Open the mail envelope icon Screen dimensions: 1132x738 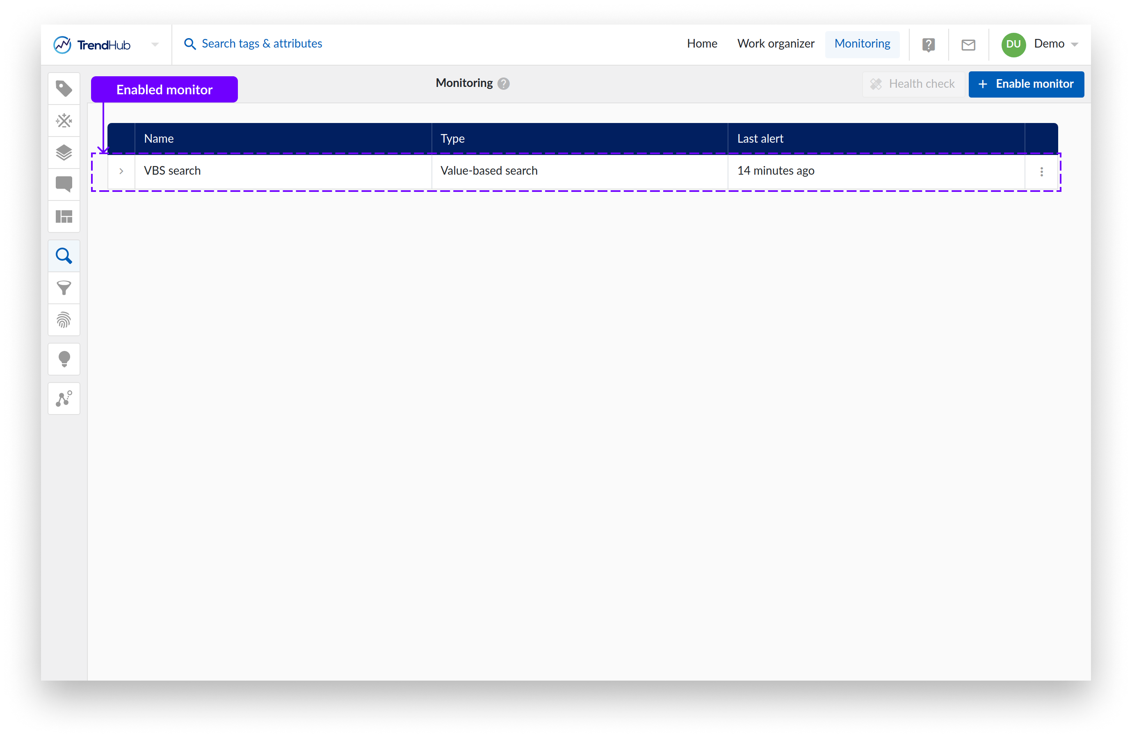pos(968,45)
